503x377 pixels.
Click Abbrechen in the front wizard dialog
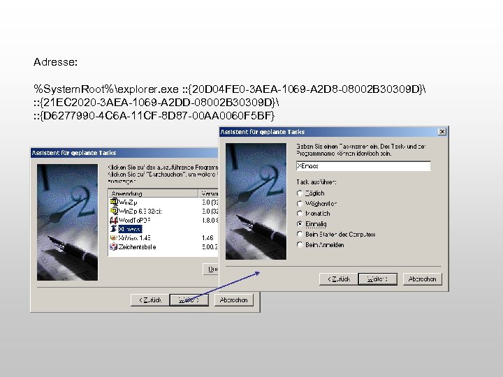pos(422,279)
